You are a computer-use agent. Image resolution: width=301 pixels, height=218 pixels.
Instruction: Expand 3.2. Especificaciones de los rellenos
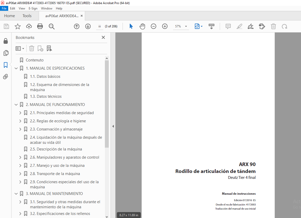(20, 214)
